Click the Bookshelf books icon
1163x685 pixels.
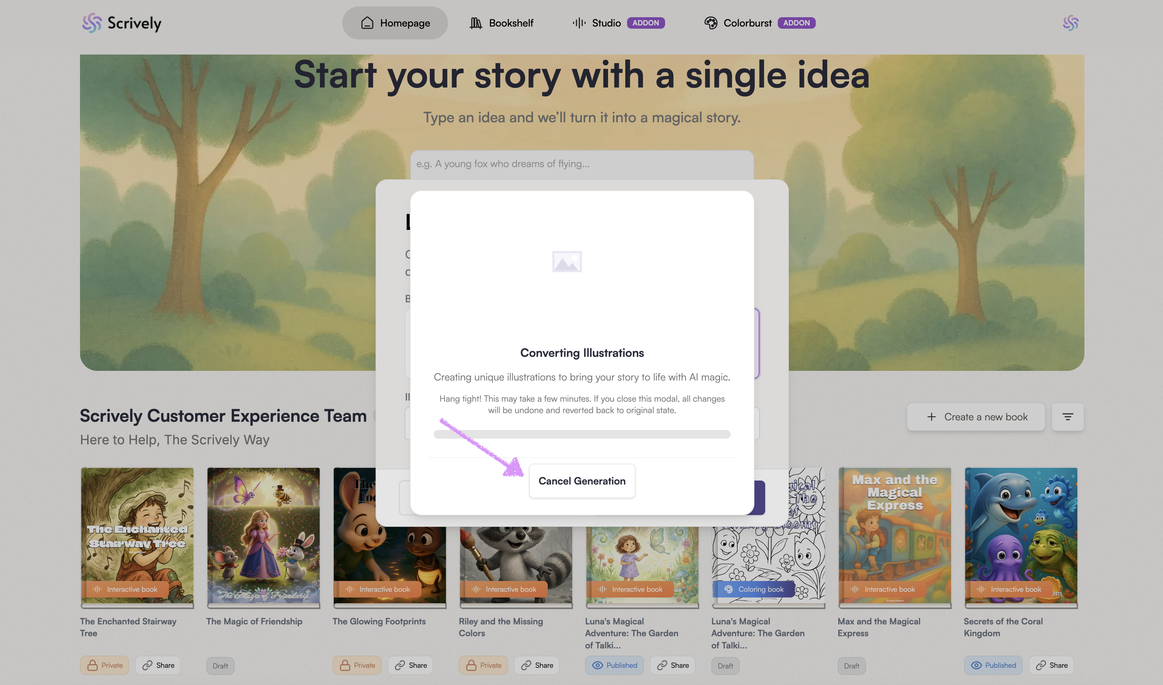pyautogui.click(x=476, y=23)
